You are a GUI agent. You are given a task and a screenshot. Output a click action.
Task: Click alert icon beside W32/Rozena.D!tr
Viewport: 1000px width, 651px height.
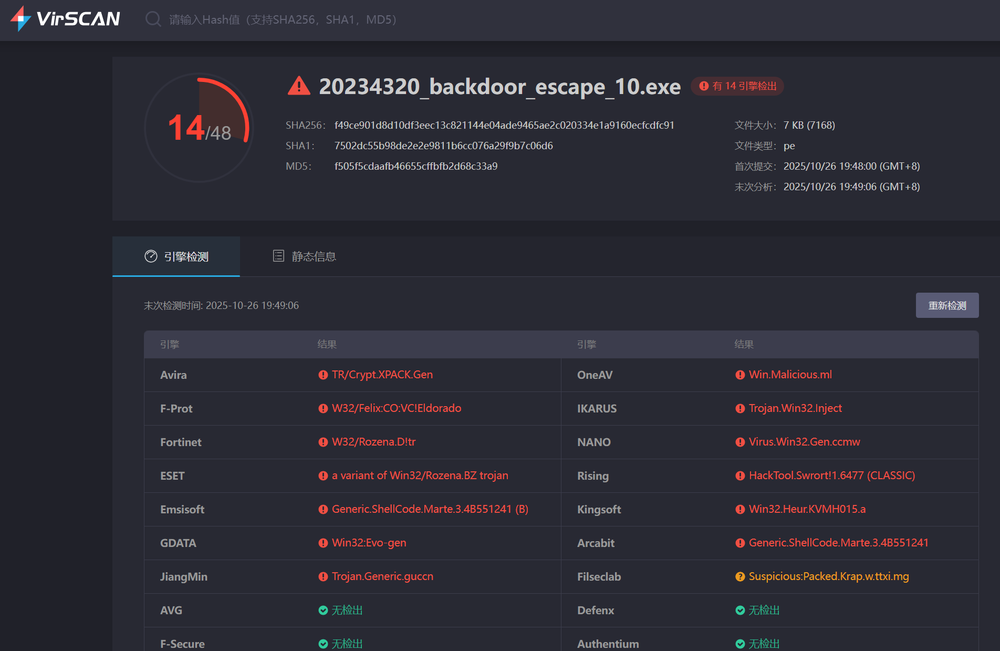tap(323, 442)
